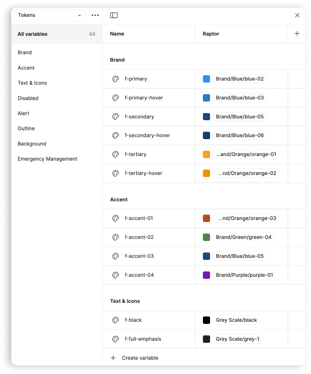Click the color type icon for f-secondary
This screenshot has height=374, width=311.
(x=115, y=117)
